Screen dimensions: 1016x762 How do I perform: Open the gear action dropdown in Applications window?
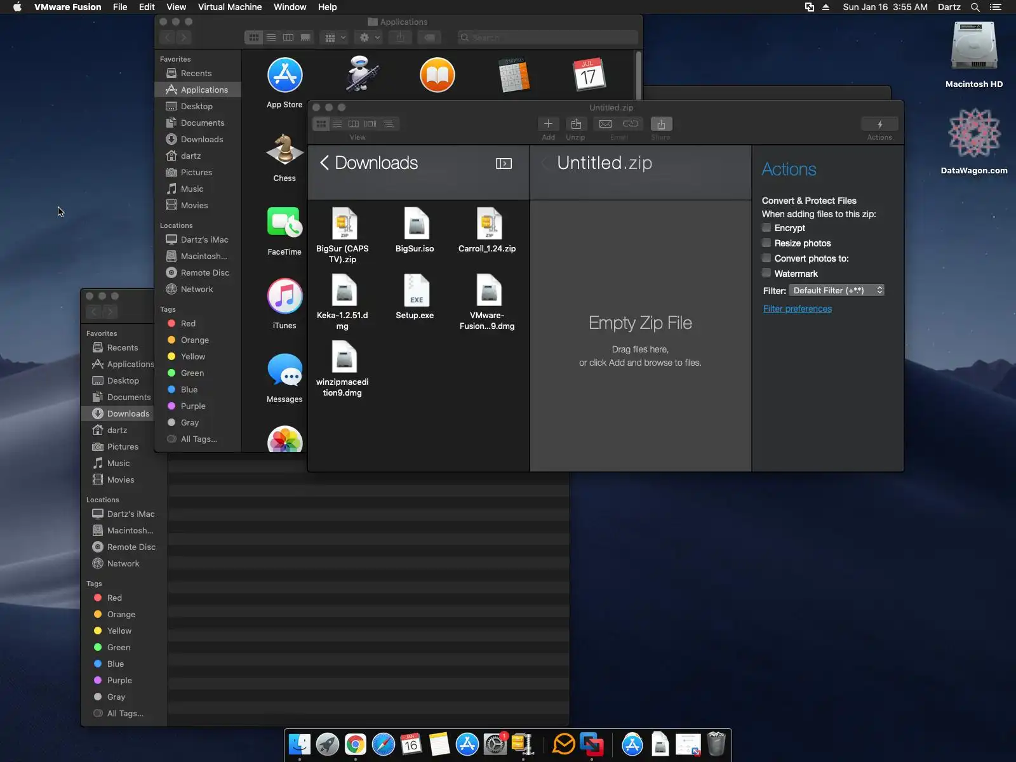click(x=369, y=37)
